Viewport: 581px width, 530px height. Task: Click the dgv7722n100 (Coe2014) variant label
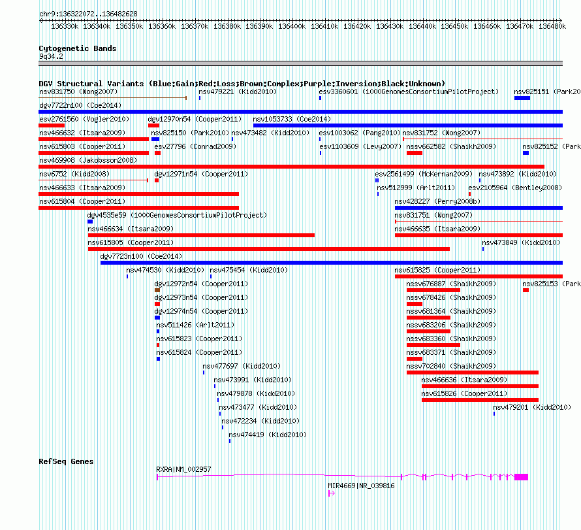click(80, 105)
